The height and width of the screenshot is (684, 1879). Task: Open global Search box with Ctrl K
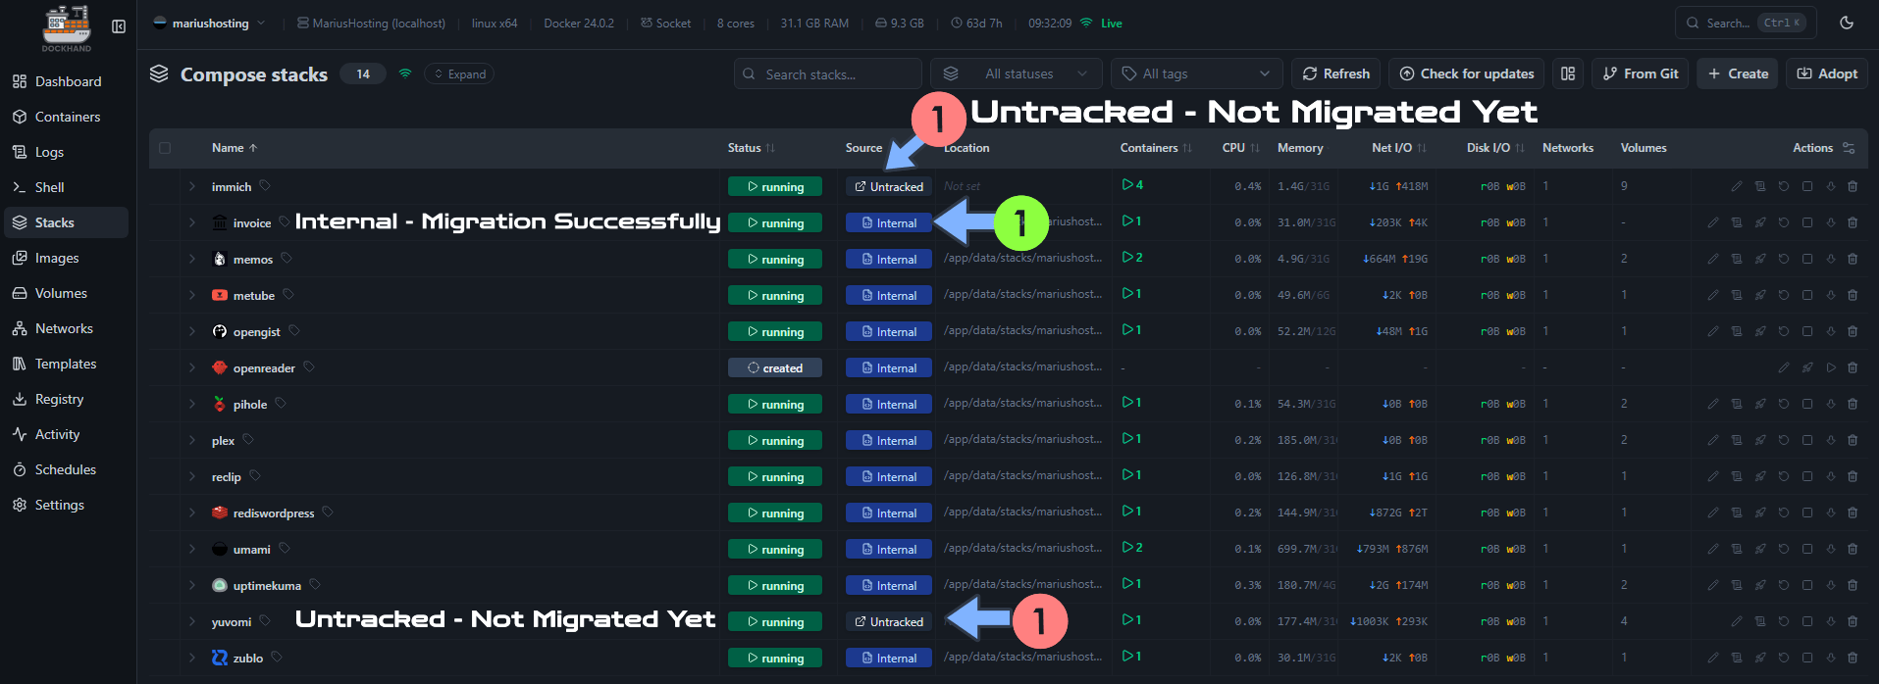[x=1746, y=23]
